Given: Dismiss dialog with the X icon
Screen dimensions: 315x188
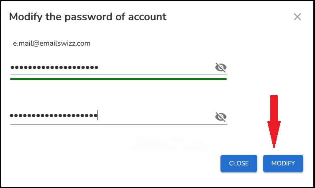Looking at the screenshot, I should tap(297, 17).
